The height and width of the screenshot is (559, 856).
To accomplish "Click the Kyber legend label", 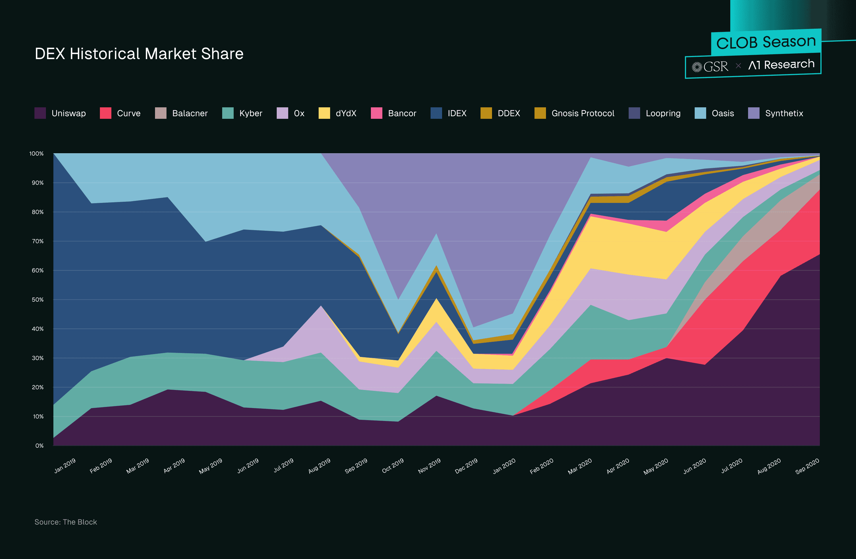I will [x=251, y=113].
